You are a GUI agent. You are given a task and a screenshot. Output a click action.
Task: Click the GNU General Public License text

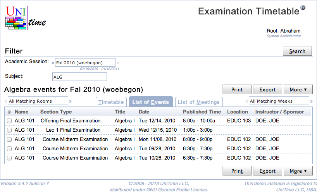tap(177, 190)
